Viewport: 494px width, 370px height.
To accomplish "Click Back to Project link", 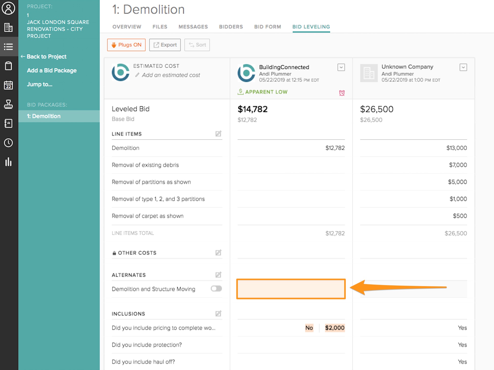I will click(46, 57).
